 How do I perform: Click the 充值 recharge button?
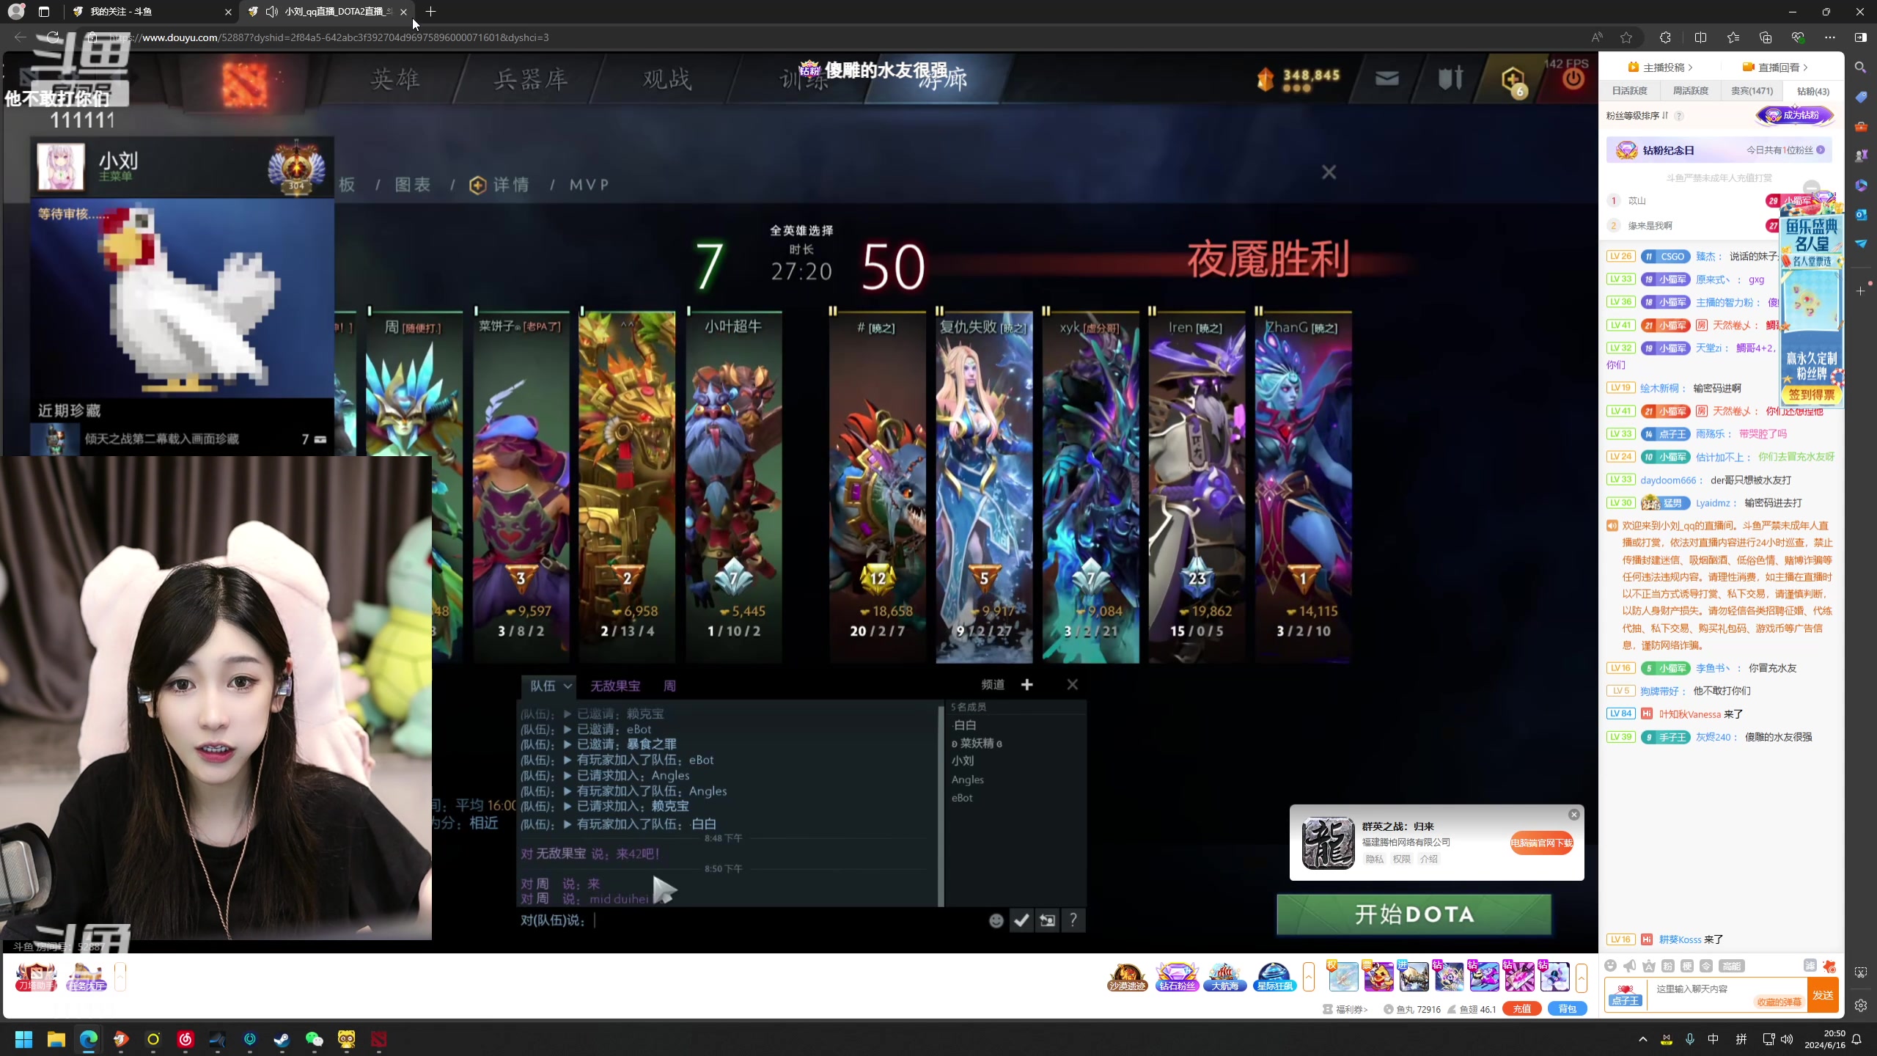[1521, 1008]
